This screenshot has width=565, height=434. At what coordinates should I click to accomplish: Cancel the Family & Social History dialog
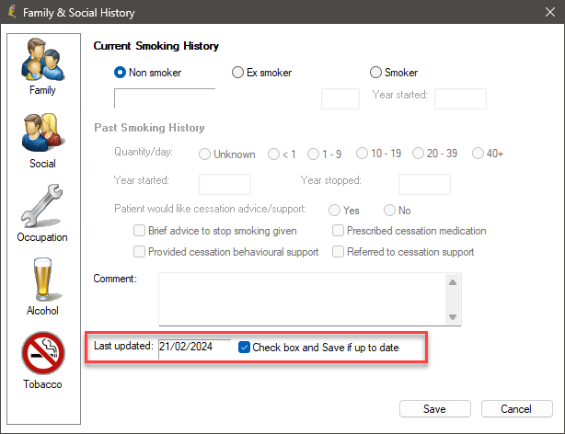[x=517, y=409]
